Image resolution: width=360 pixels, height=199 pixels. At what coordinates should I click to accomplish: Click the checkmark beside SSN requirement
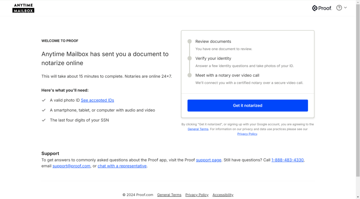point(44,120)
